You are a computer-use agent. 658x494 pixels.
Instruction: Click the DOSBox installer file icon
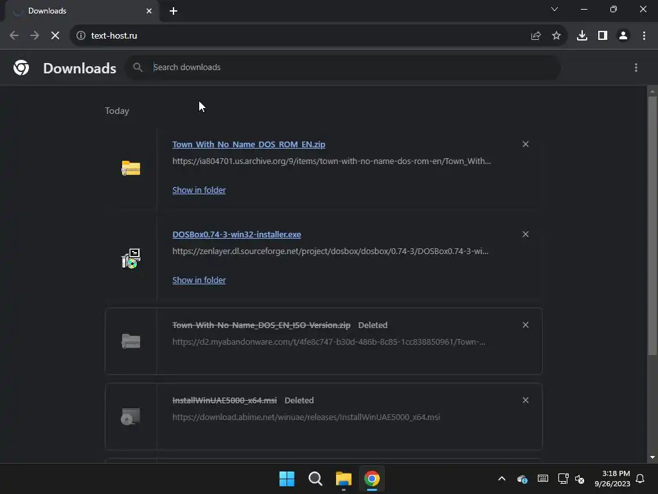[x=131, y=259]
